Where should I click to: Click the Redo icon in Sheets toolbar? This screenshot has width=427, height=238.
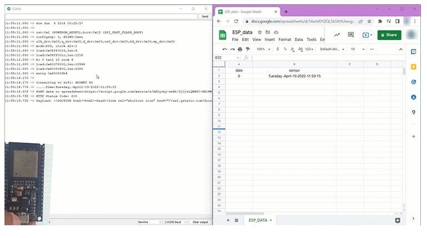pos(232,49)
